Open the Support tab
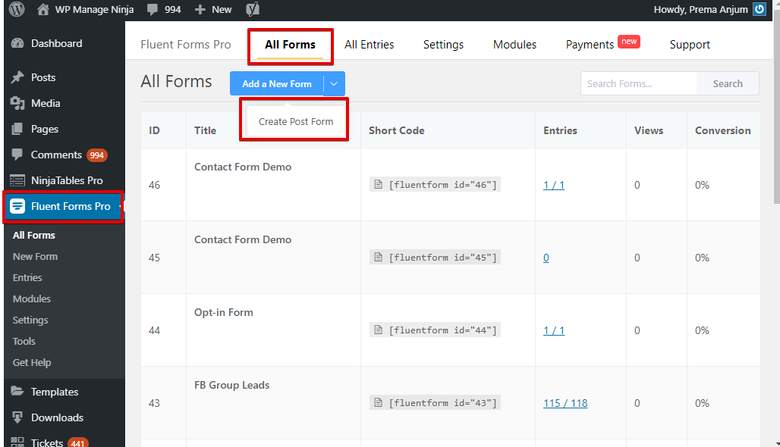Screen dimensions: 780x447 click(690, 45)
